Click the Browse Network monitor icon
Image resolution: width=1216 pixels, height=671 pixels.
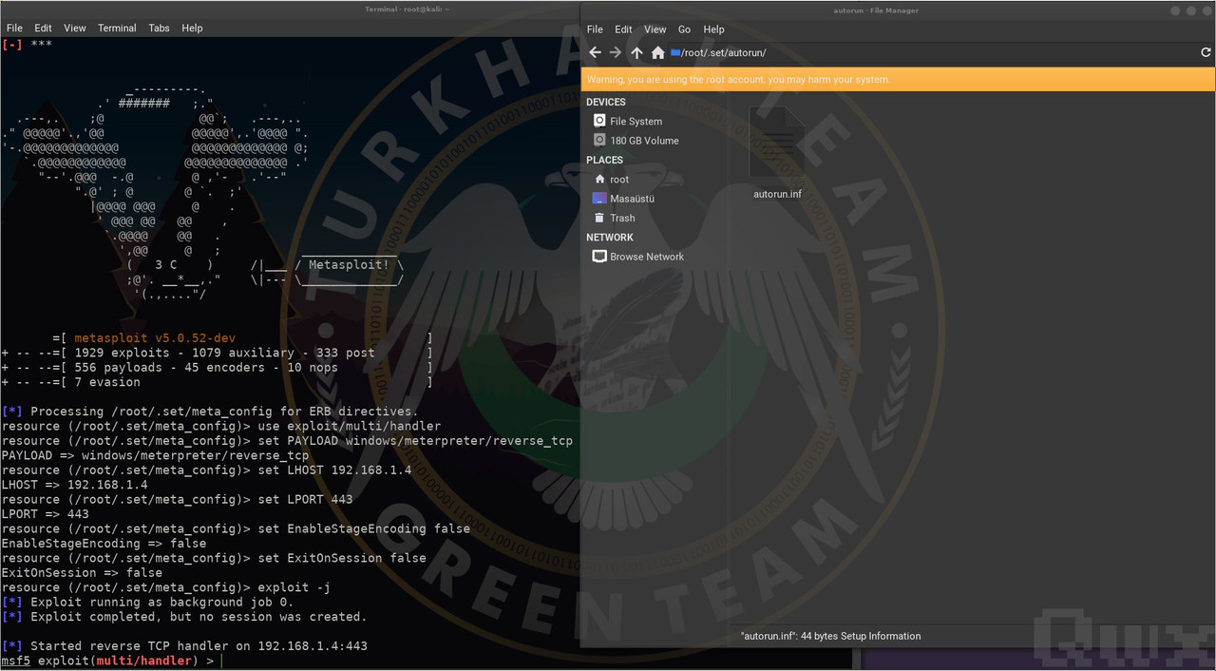[599, 257]
